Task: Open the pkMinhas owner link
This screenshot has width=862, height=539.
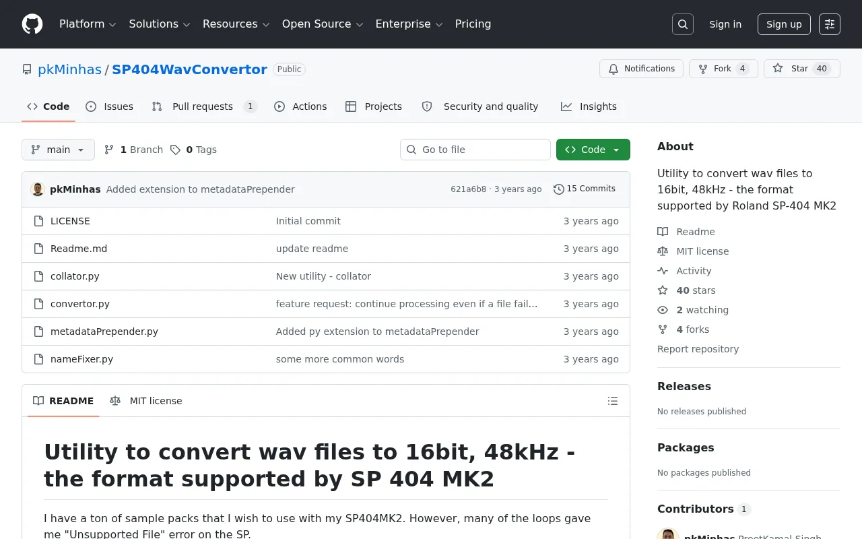Action: click(69, 69)
